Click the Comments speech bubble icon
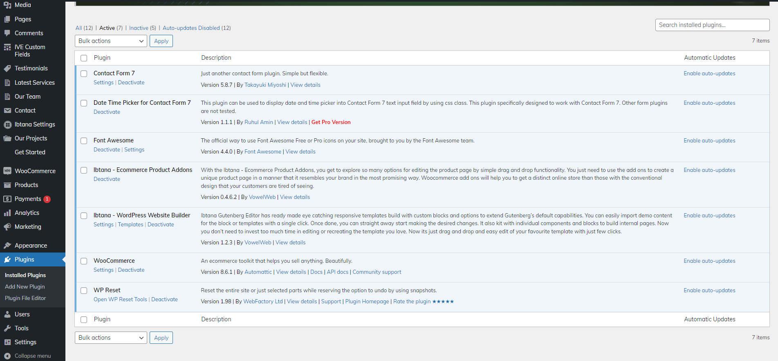 7,33
